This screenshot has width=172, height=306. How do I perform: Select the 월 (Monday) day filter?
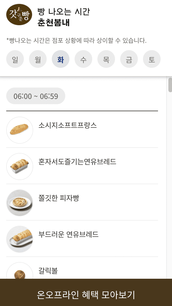pyautogui.click(x=38, y=59)
